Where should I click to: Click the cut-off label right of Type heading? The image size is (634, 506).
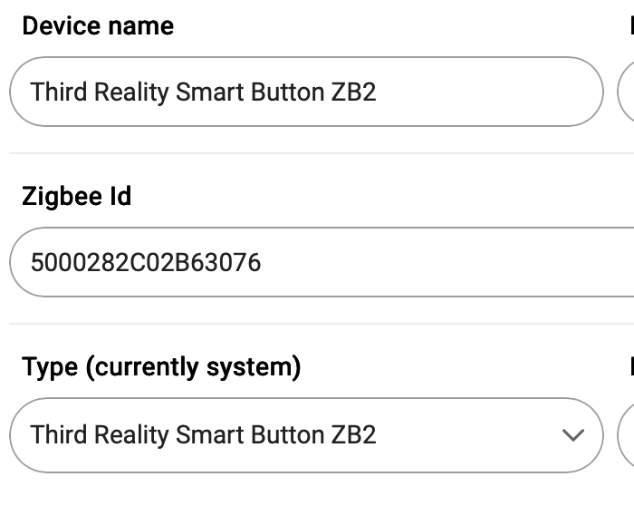(631, 366)
